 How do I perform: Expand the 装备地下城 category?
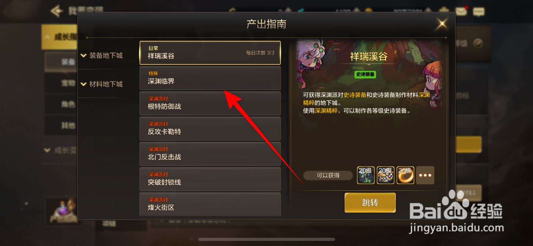point(102,55)
